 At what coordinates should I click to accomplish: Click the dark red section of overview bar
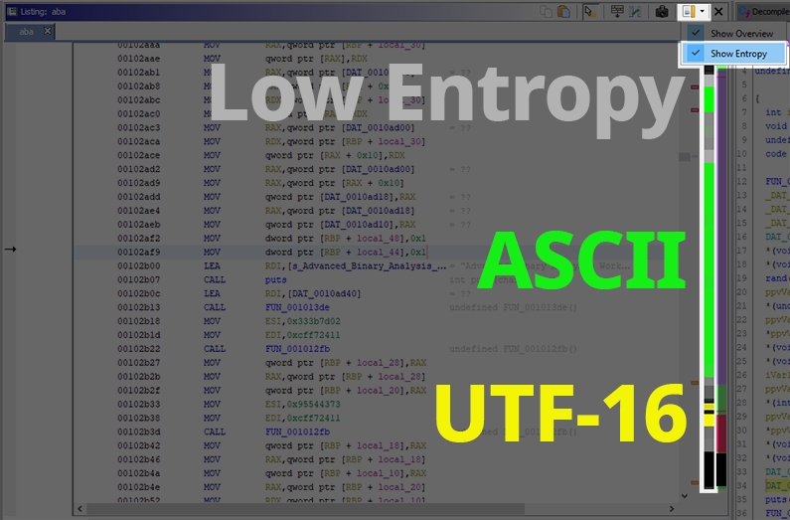721,433
